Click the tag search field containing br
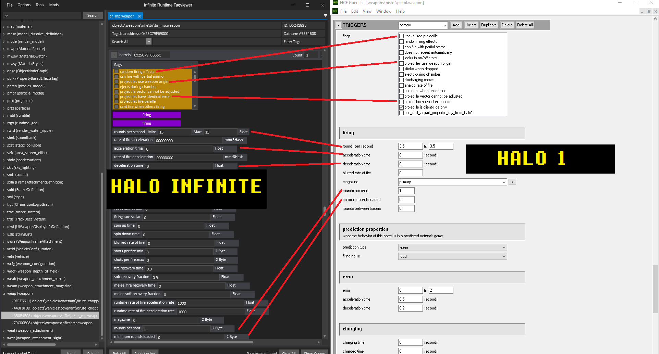Viewport: 659px width, 354px height. click(42, 16)
